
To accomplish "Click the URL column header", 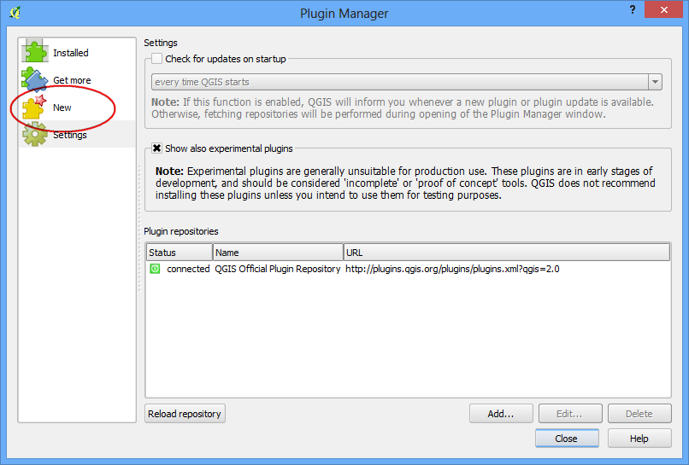I will coord(507,253).
